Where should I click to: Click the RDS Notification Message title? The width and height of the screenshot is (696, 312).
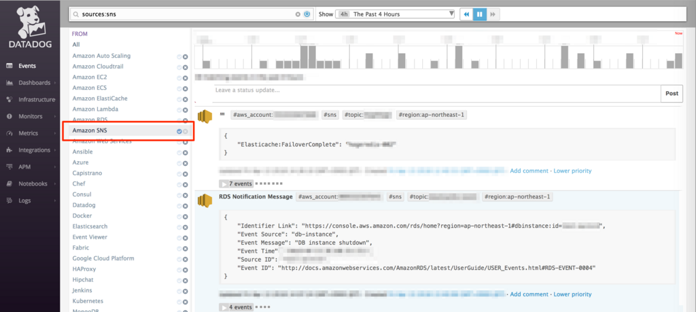[256, 196]
